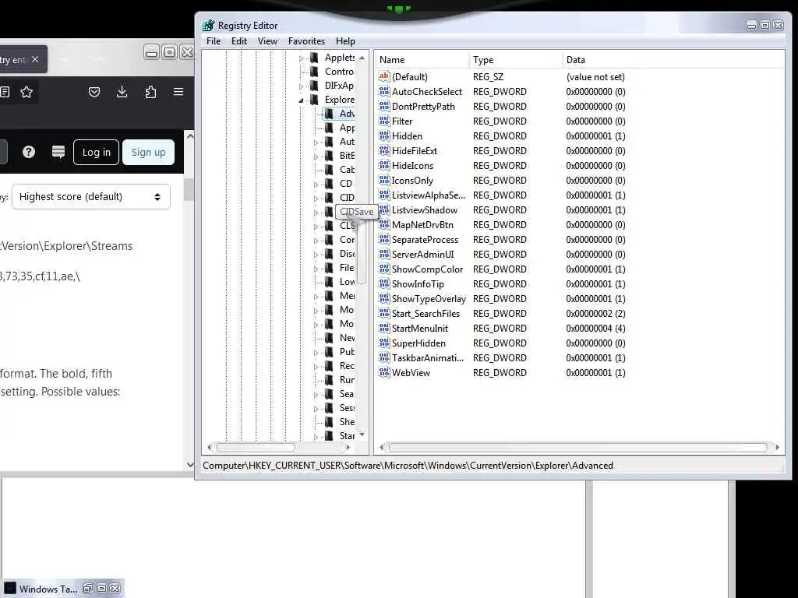
Task: Expand the CD Burning key arrow
Action: pos(316,185)
